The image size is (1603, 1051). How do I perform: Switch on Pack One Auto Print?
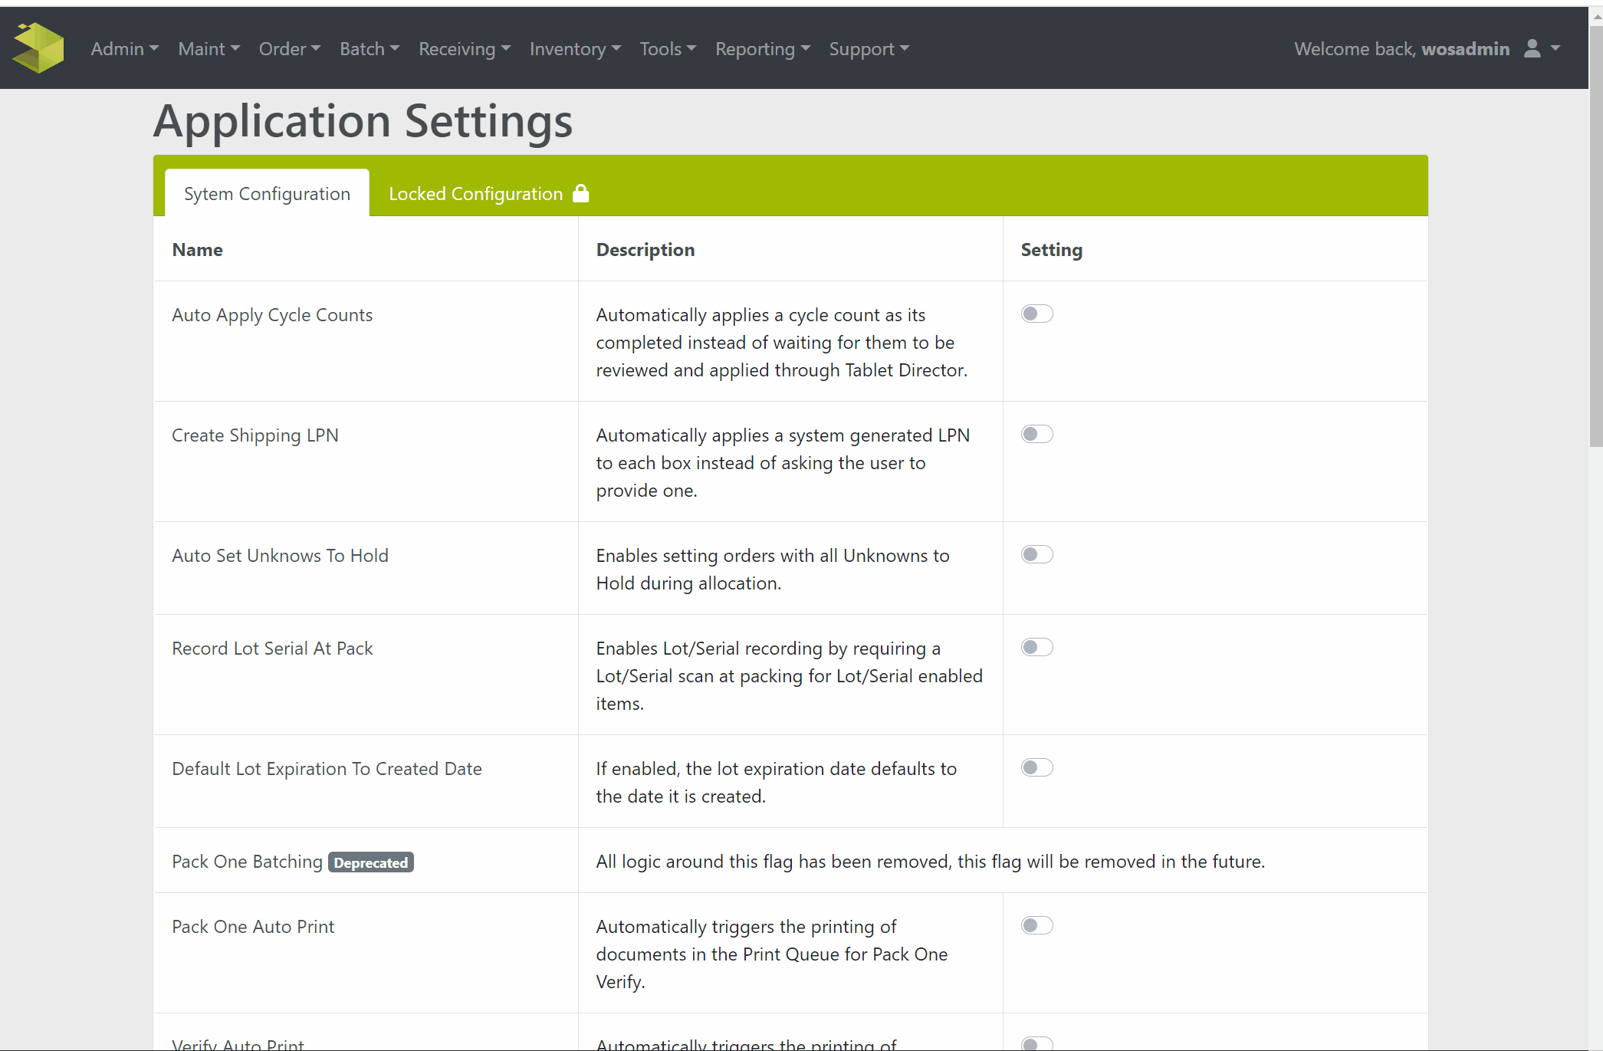(x=1036, y=925)
